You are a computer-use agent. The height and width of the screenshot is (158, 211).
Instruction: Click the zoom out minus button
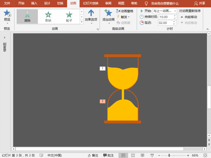[x=159, y=155]
